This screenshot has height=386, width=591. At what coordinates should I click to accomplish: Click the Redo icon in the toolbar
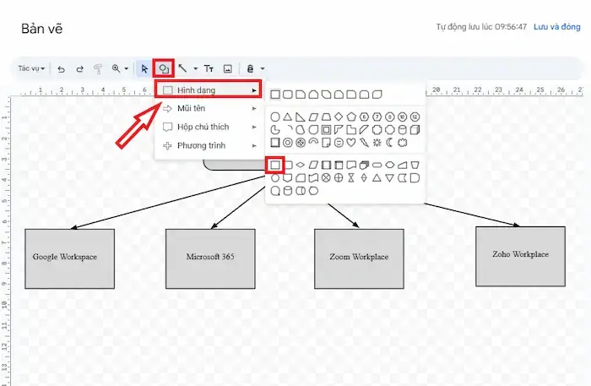(x=79, y=69)
